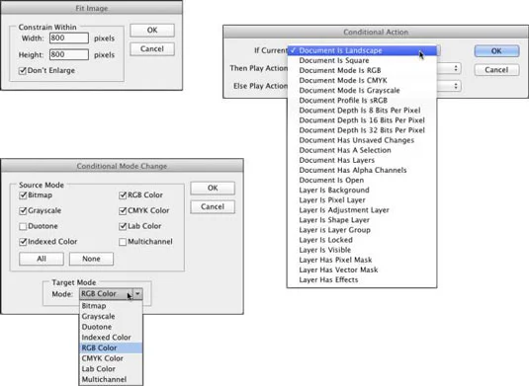Screen dimensions: 529x386
Task: Choose Layer Is Layer Group
Action: click(362, 230)
